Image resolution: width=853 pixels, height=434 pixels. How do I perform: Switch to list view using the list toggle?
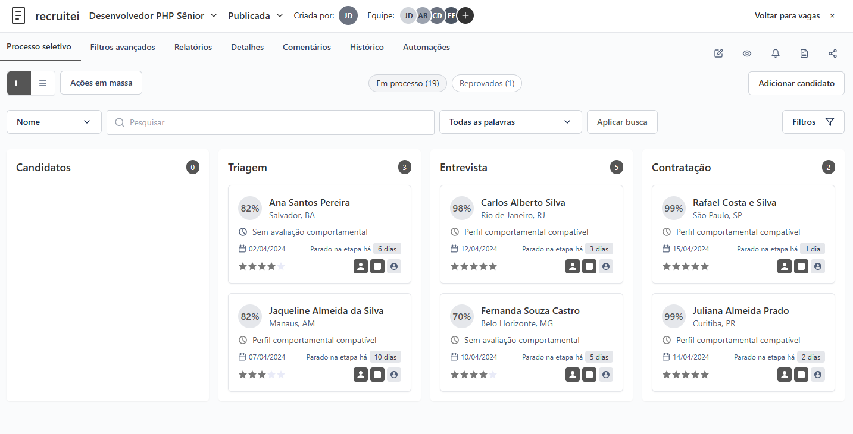(42, 83)
